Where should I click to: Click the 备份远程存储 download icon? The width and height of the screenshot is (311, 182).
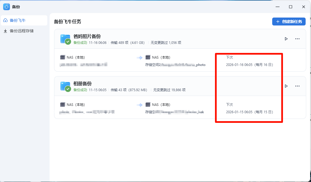pyautogui.click(x=6, y=31)
